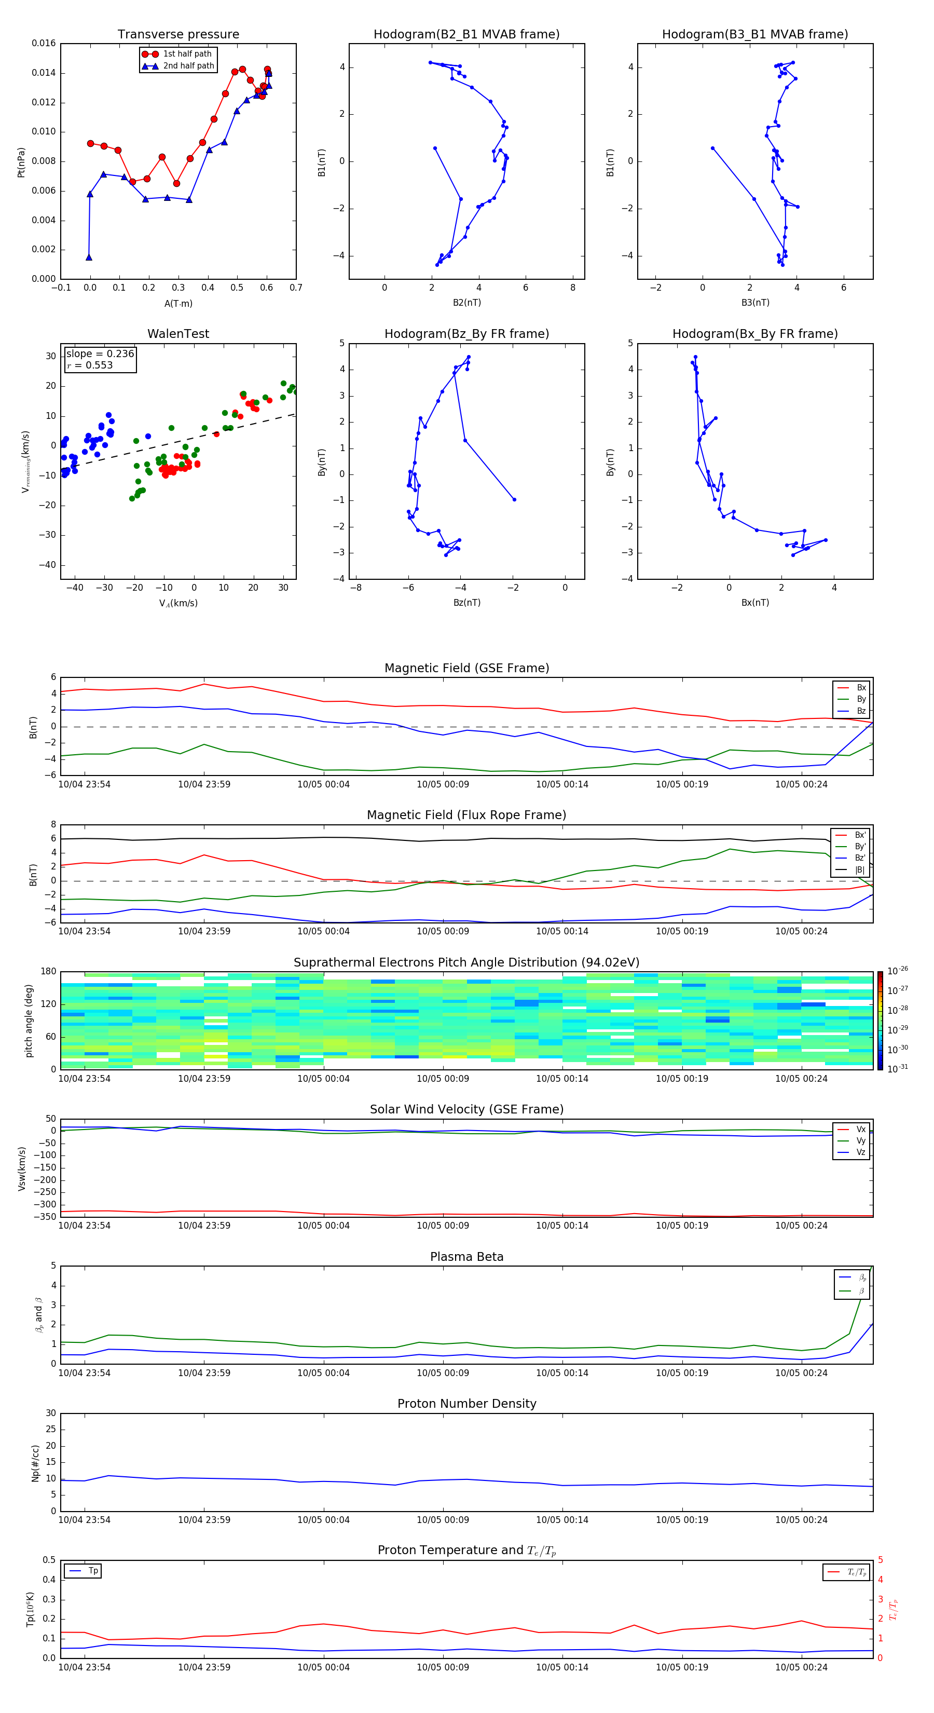This screenshot has height=1713, width=934.
Task: Click the Proton Number Density title
Action: tap(466, 1404)
